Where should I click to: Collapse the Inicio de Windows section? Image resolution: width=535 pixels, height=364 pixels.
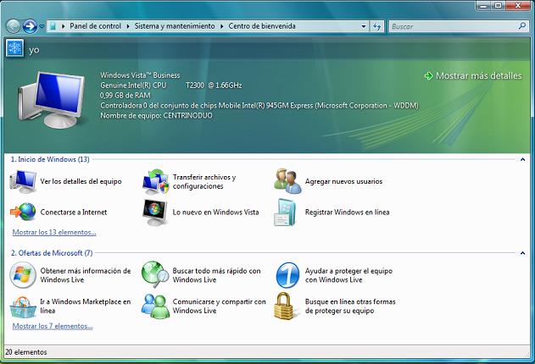(522, 159)
